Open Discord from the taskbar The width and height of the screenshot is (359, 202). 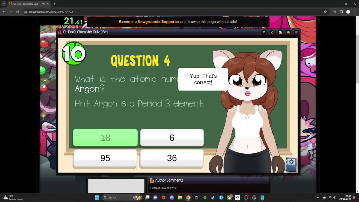(x=172, y=198)
